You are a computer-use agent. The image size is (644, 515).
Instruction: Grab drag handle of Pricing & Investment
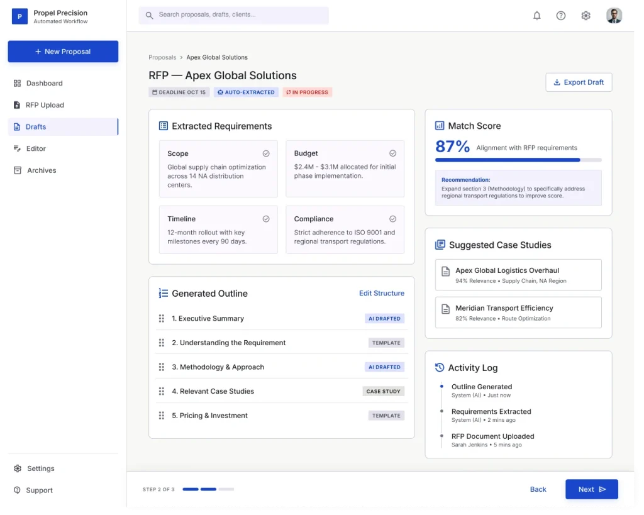click(x=162, y=415)
